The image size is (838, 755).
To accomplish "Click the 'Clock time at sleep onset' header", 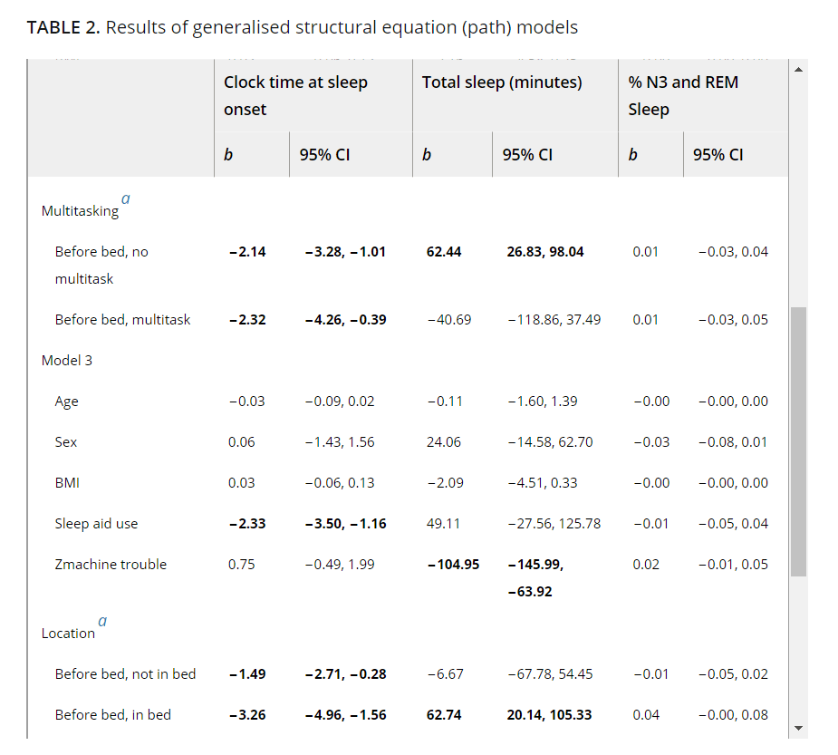I will [295, 95].
